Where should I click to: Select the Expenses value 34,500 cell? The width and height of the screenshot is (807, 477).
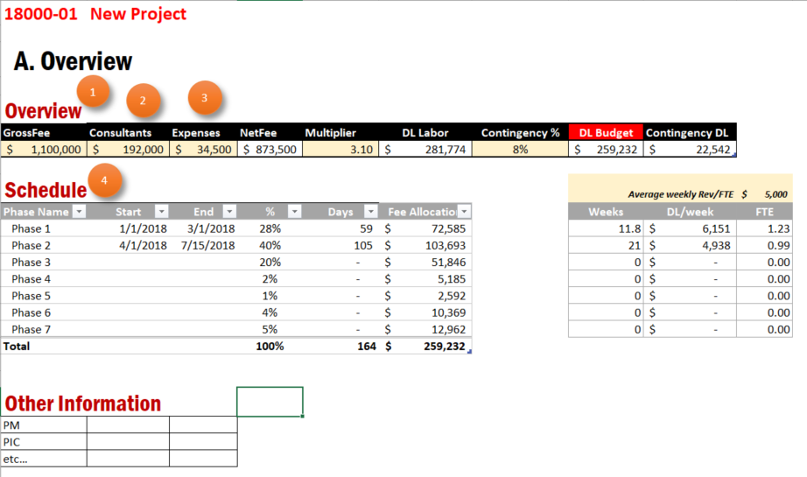203,149
